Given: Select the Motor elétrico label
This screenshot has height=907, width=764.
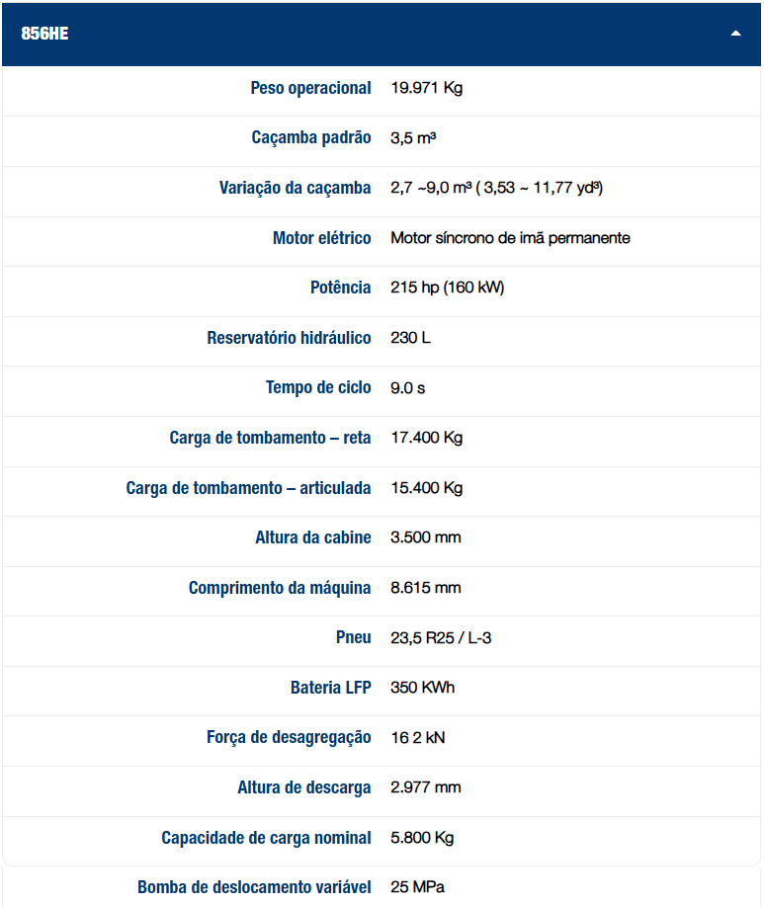Looking at the screenshot, I should pyautogui.click(x=322, y=238).
